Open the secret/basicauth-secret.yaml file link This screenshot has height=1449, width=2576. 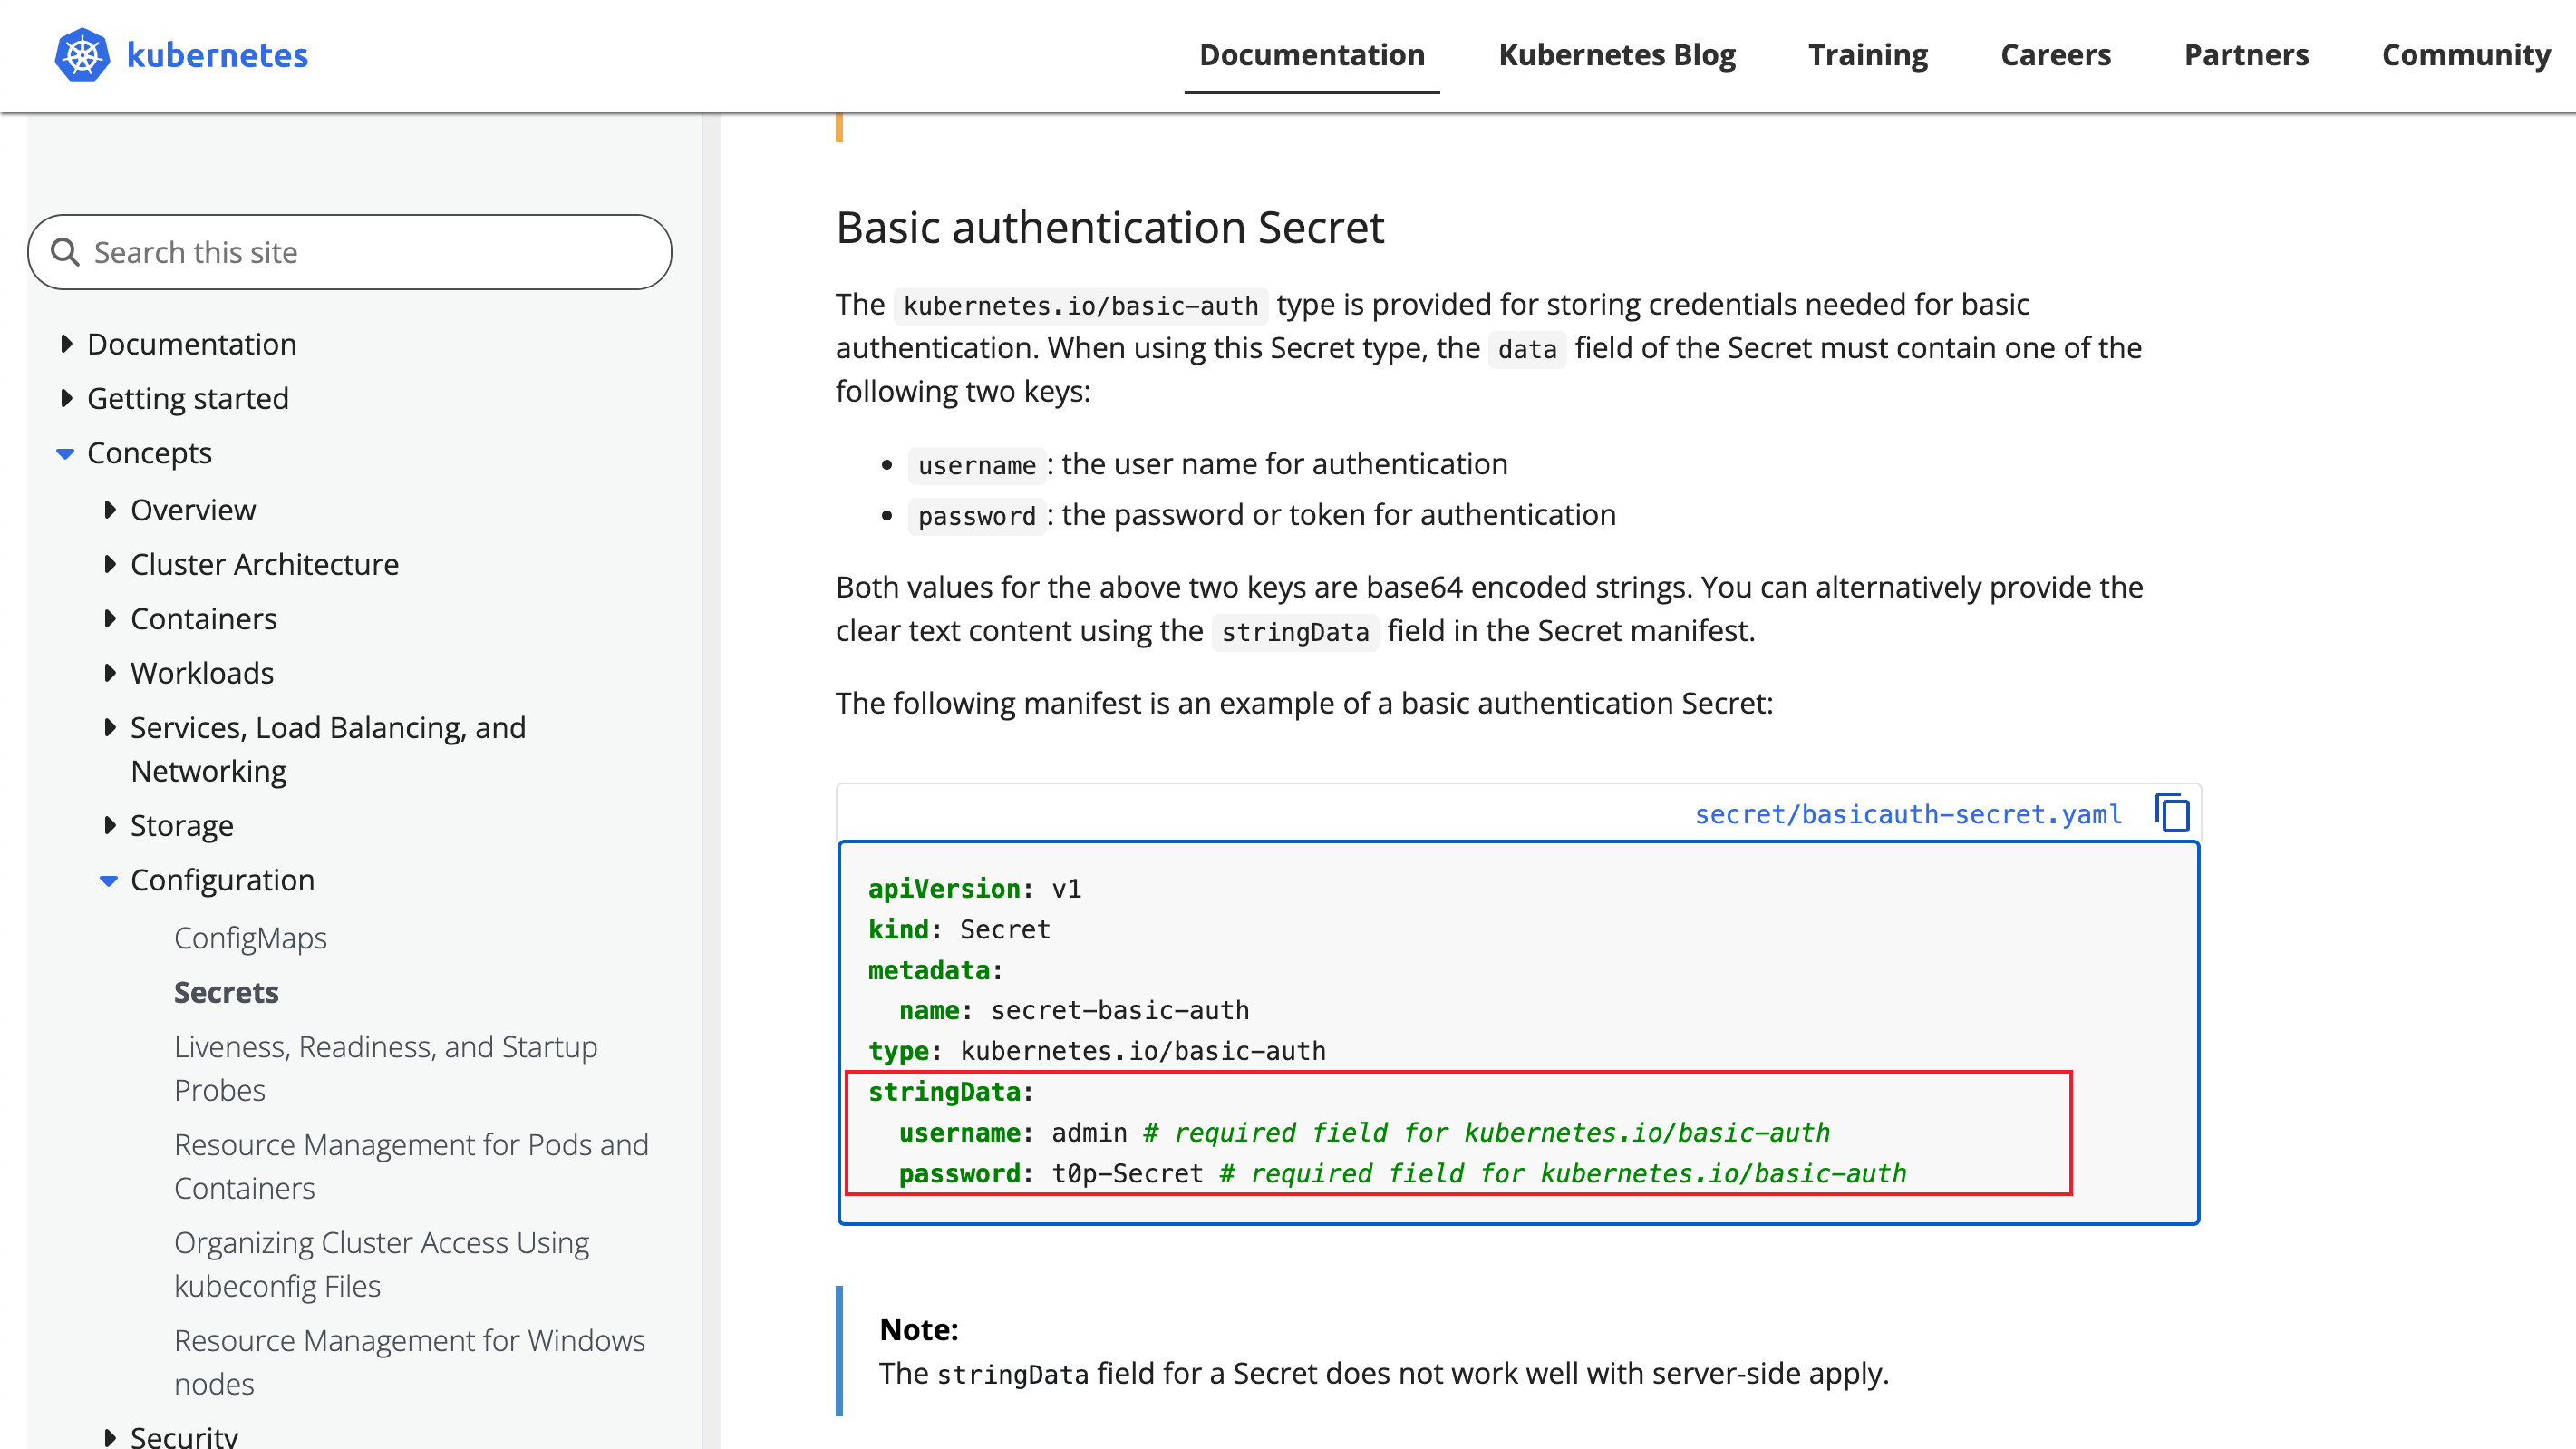(x=1907, y=814)
